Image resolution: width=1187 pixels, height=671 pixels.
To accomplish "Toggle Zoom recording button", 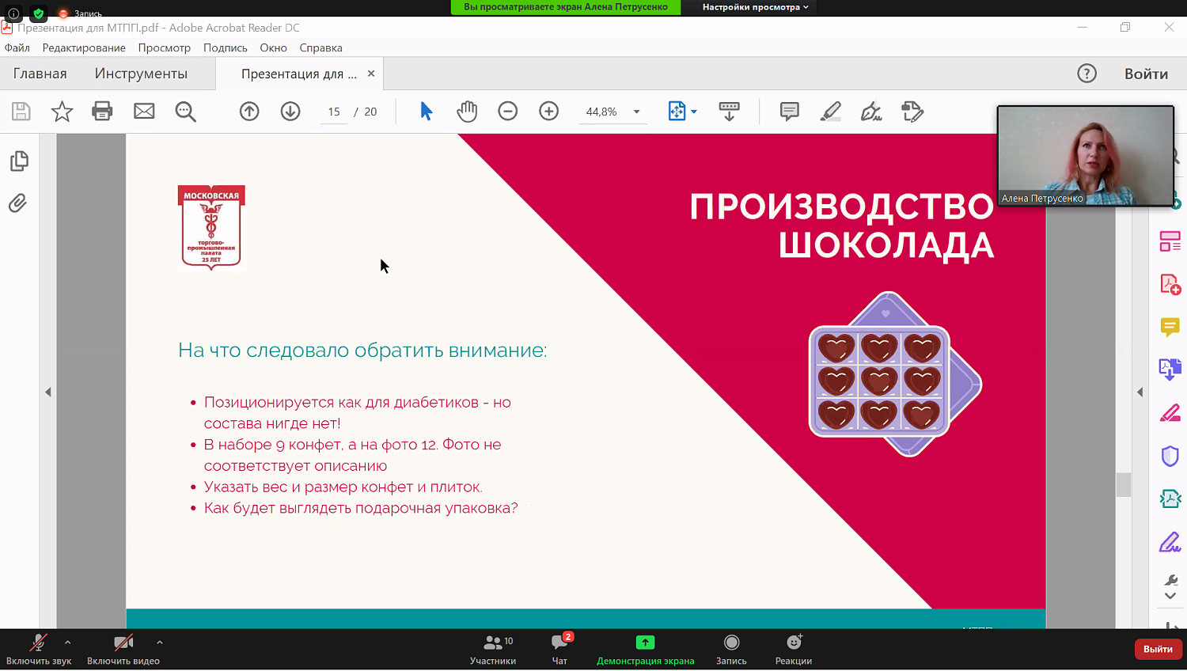I will (731, 650).
